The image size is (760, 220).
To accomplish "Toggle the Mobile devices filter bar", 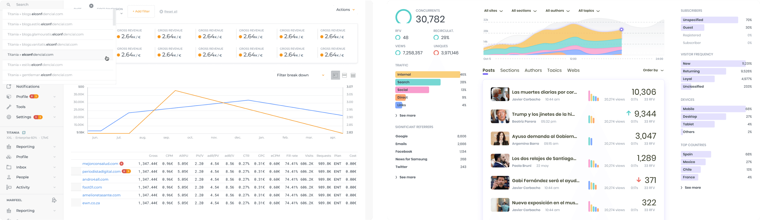I will [713, 109].
